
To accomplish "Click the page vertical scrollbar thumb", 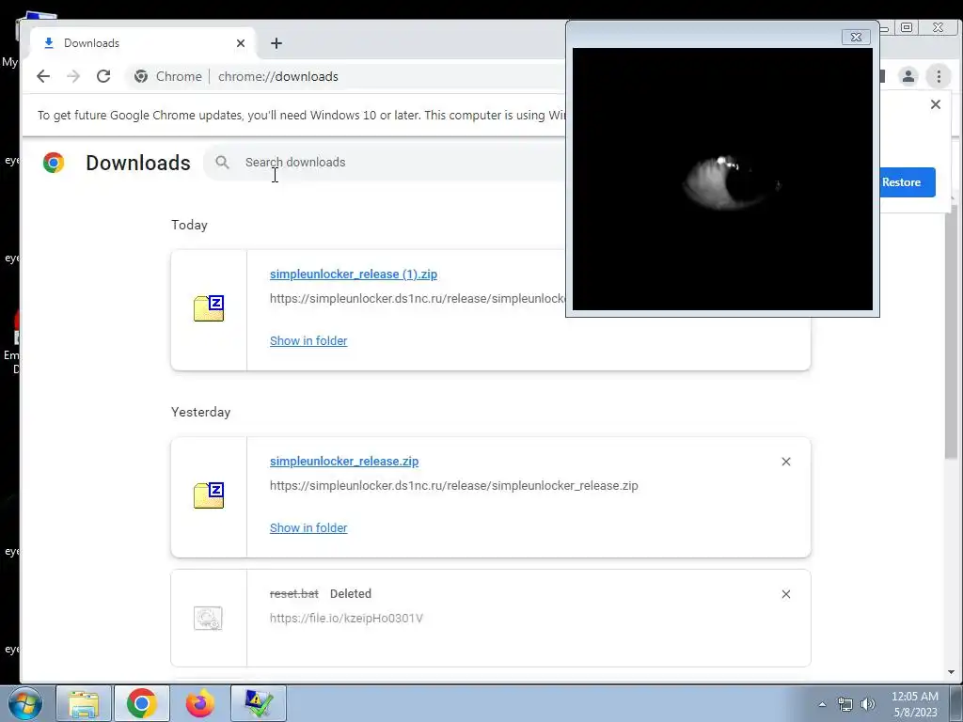I will (951, 332).
